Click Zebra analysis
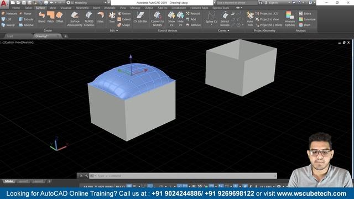The width and height of the screenshot is (354, 199). pyautogui.click(x=305, y=13)
